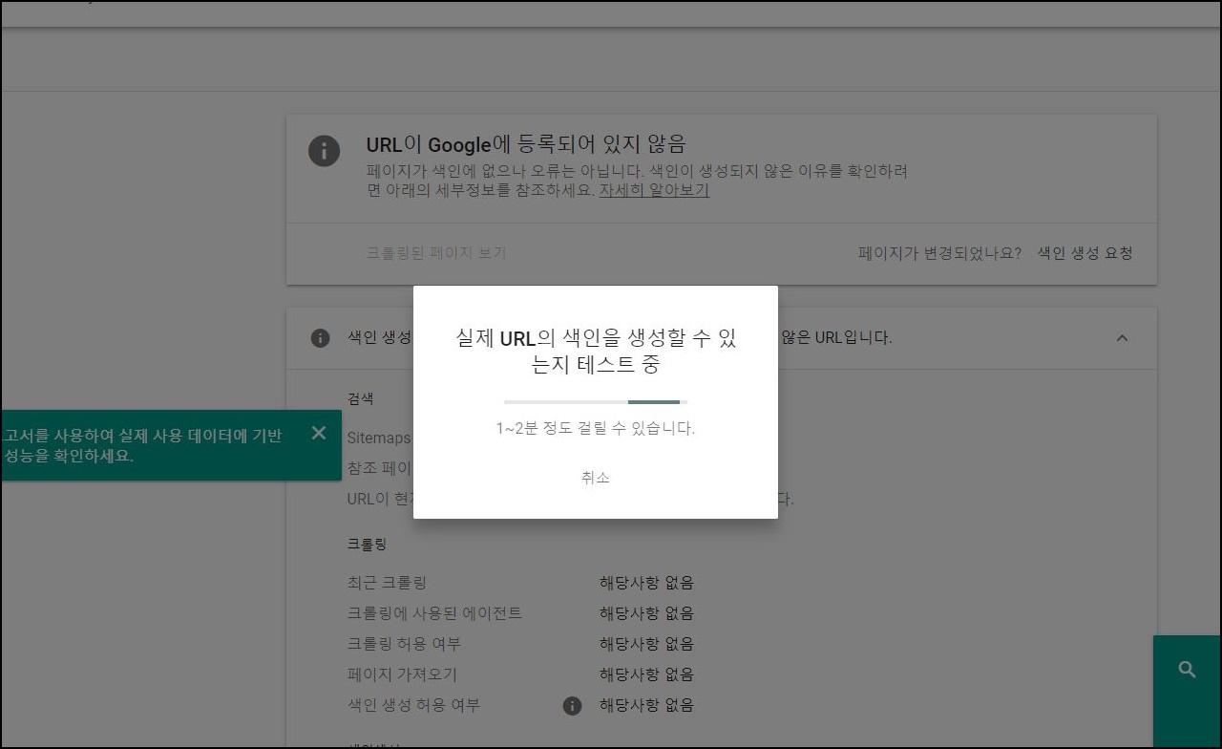1222x749 pixels.
Task: Click the info icon in the 색인 생성 header
Action: point(321,338)
